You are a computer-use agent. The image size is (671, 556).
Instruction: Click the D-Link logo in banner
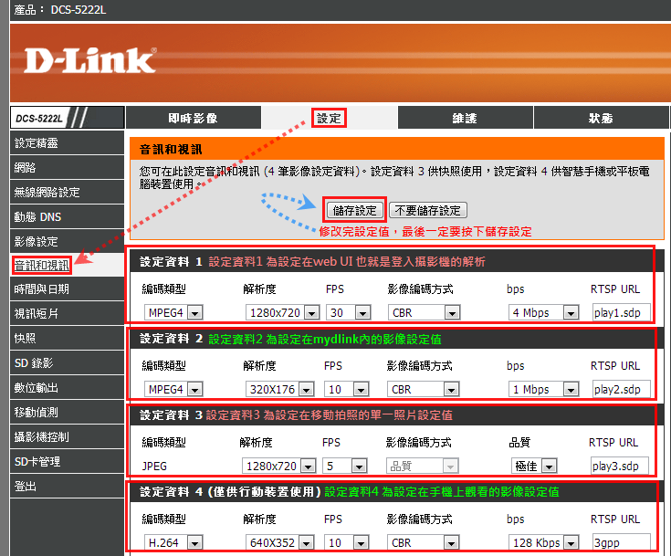[x=90, y=60]
